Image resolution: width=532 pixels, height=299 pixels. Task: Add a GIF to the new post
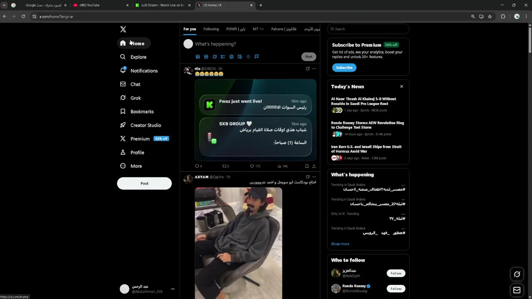click(x=206, y=56)
